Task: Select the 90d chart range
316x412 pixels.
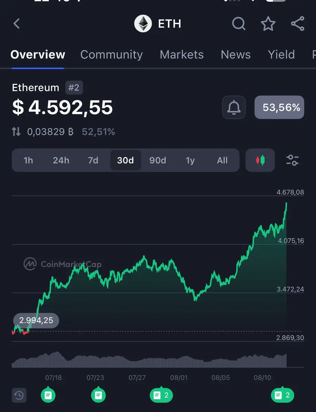Action: (x=158, y=160)
